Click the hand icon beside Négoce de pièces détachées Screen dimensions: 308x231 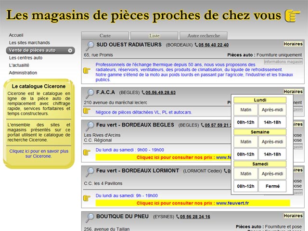(x=87, y=111)
